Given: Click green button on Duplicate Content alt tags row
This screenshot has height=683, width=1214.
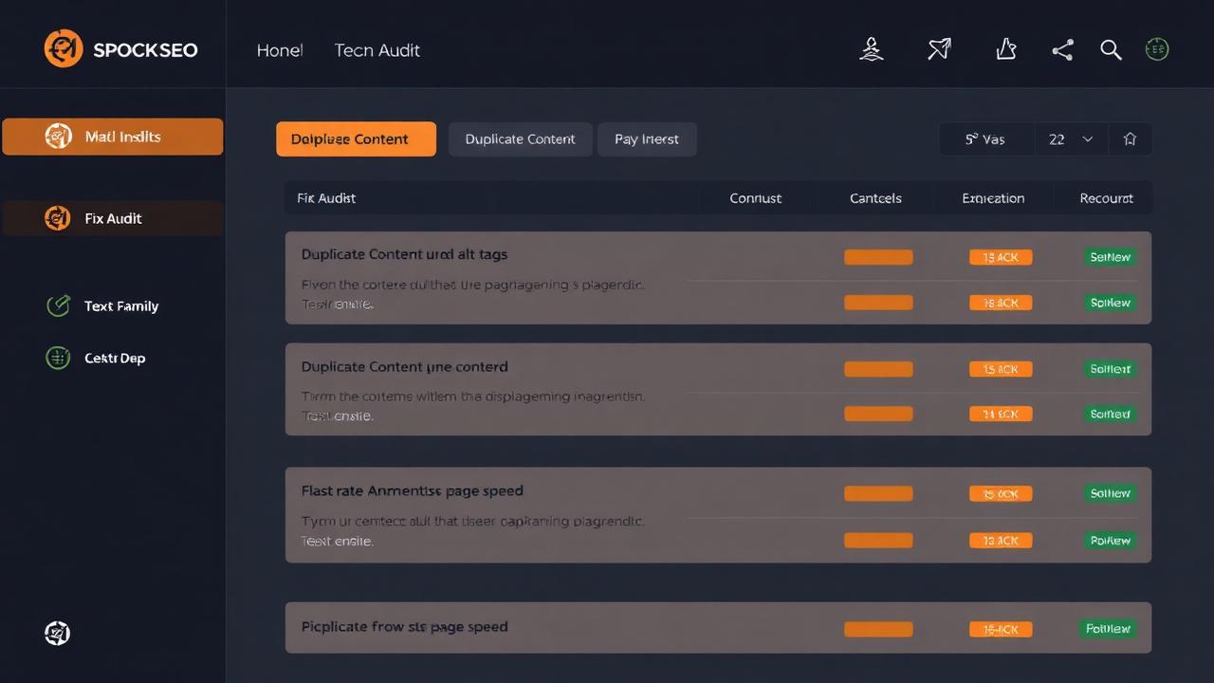Looking at the screenshot, I should 1110,257.
